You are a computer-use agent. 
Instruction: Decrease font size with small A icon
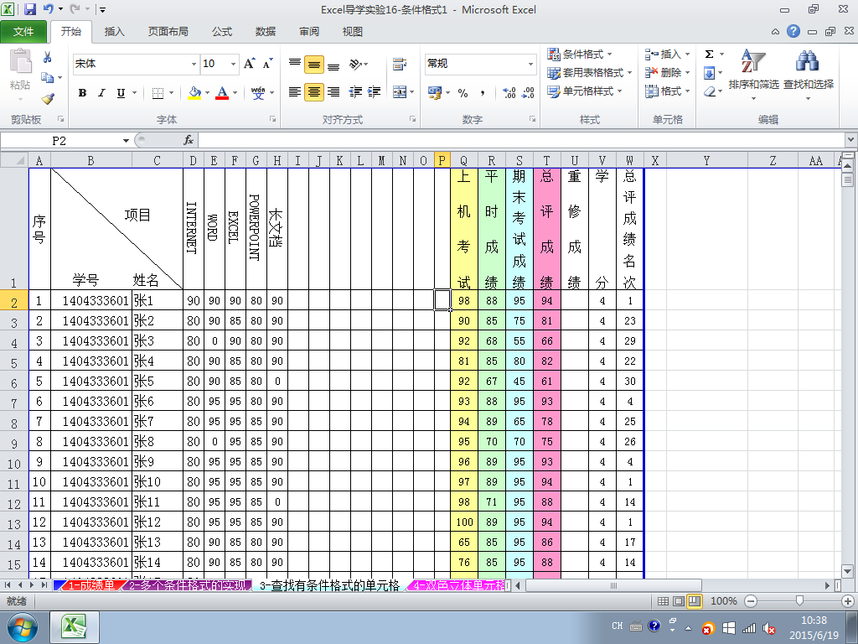coord(267,64)
